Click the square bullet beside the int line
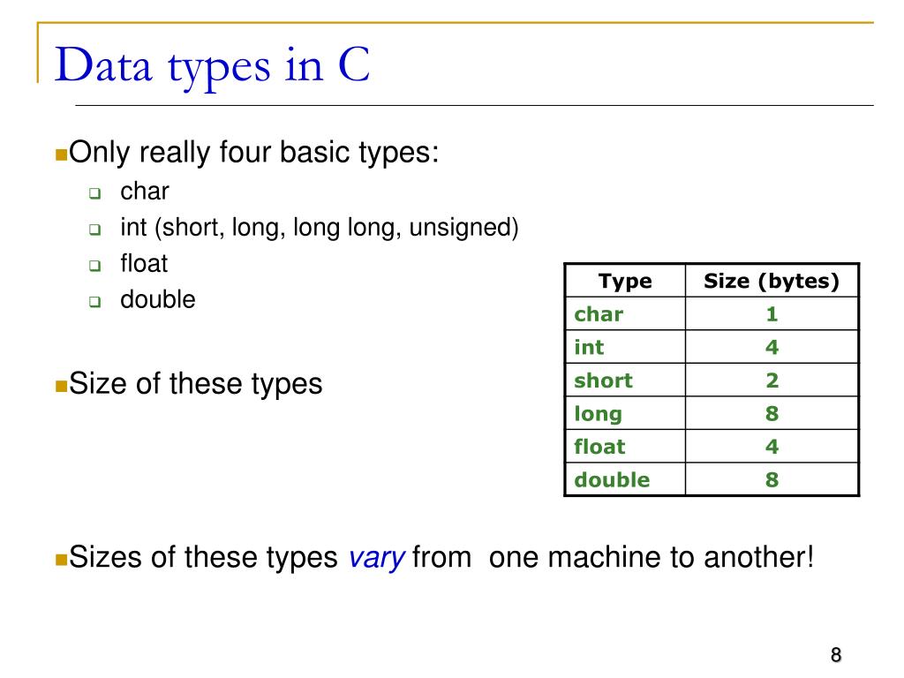This screenshot has width=904, height=678. pos(95,230)
